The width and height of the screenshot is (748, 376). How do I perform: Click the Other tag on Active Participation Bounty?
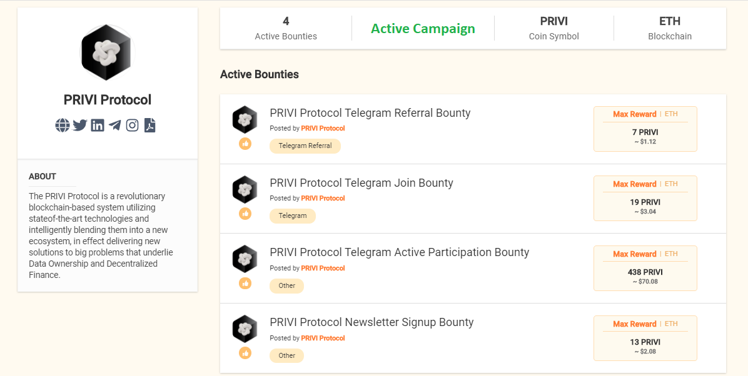click(286, 286)
